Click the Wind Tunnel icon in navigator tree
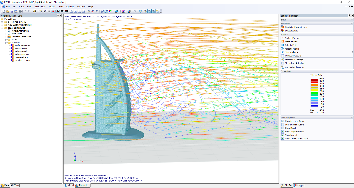This screenshot has width=354, height=188. click(9, 34)
